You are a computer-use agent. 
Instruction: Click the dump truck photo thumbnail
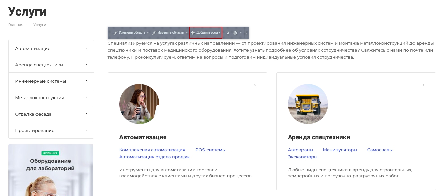308,104
